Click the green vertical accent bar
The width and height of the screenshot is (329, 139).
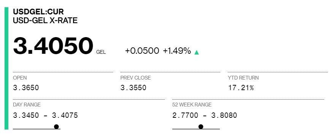click(x=6, y=68)
